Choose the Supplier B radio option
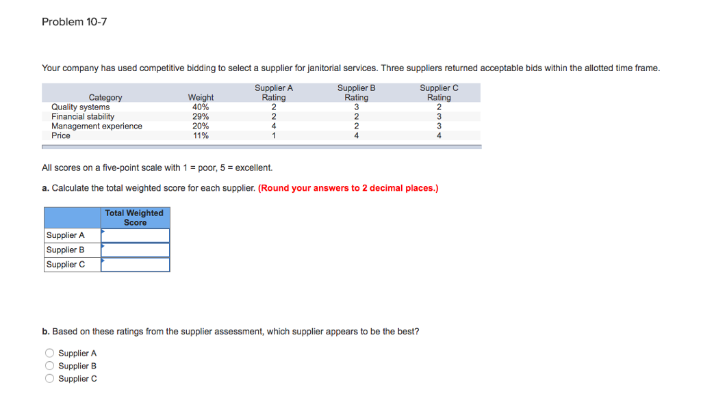701x398 pixels. click(x=50, y=366)
